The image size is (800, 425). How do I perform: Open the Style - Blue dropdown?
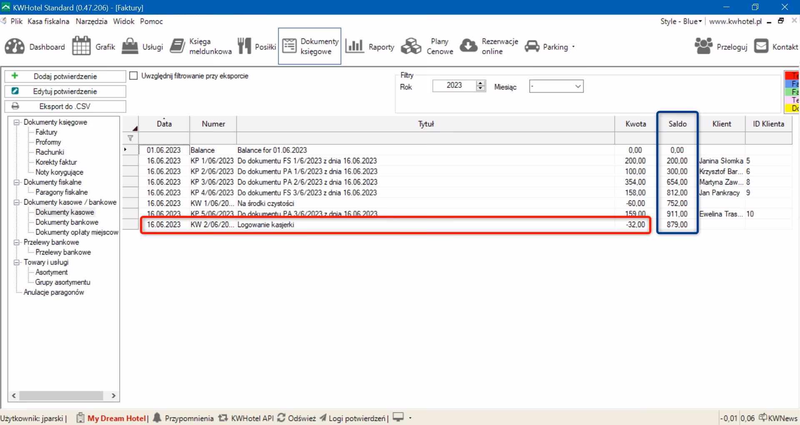coord(681,21)
